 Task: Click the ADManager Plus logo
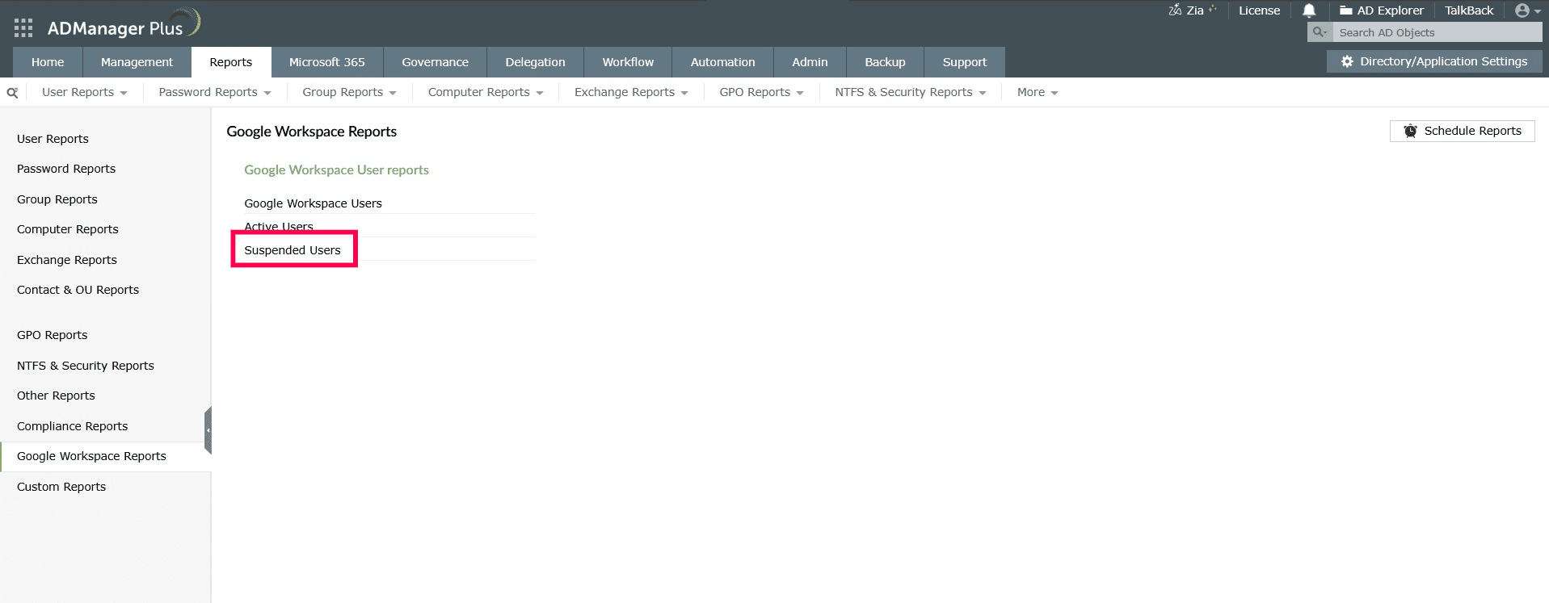click(123, 25)
